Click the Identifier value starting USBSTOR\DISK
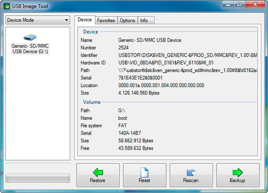The width and height of the screenshot is (268, 193). point(188,55)
